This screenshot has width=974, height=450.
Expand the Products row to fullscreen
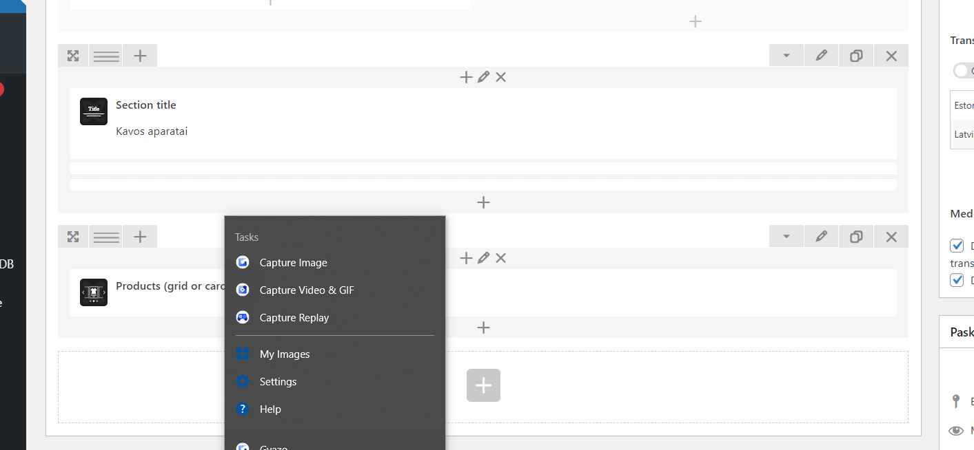pos(73,237)
